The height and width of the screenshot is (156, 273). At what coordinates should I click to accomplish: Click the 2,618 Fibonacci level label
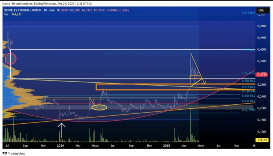point(248,13)
